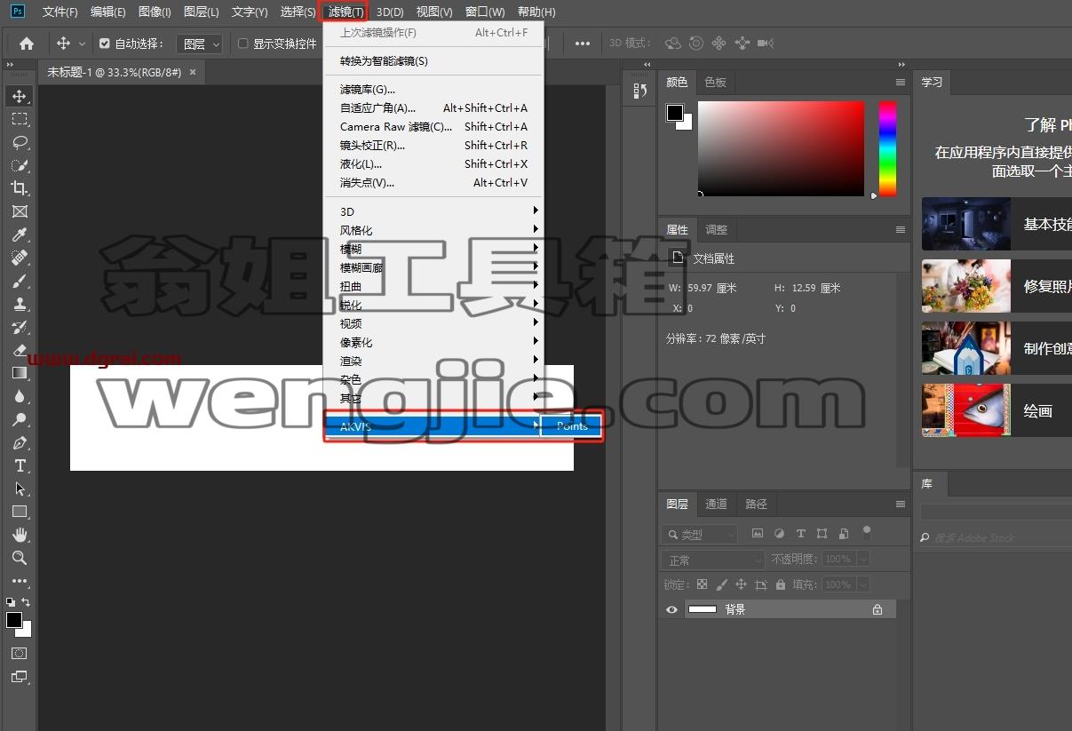Open the 基本技能 learning tutorial
The image size is (1072, 731).
[x=997, y=224]
